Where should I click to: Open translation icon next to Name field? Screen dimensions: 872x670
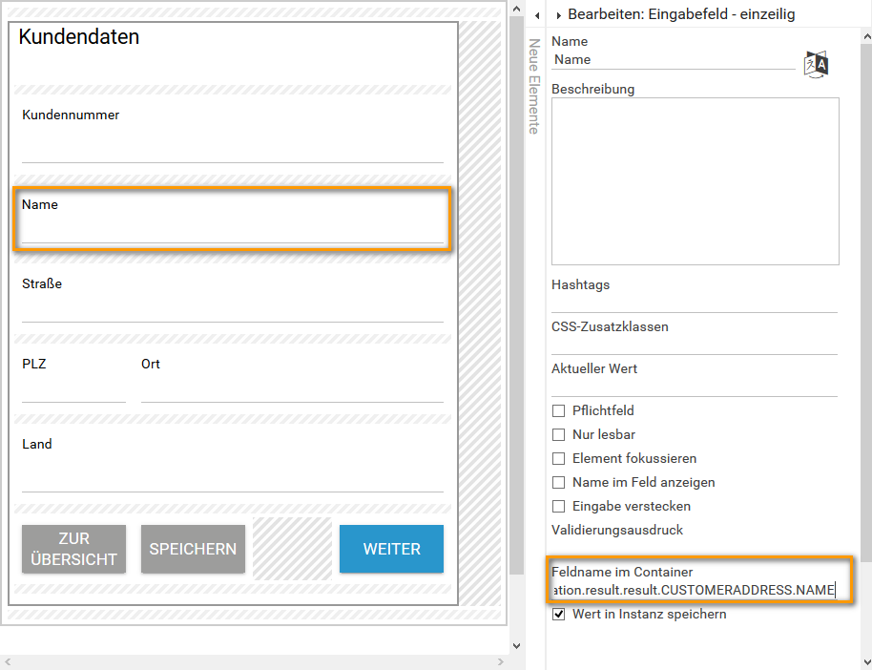pos(816,64)
